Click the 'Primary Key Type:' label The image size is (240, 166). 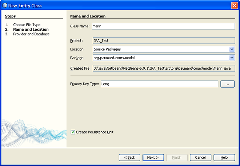tap(84, 84)
